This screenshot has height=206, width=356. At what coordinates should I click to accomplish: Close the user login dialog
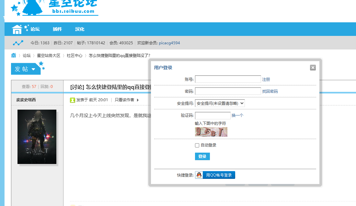tap(313, 68)
